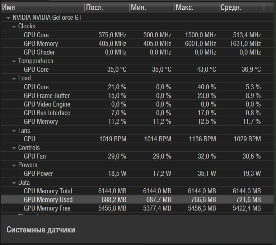Sort by the Имя column header
The width and height of the screenshot is (276, 245).
tap(43, 8)
